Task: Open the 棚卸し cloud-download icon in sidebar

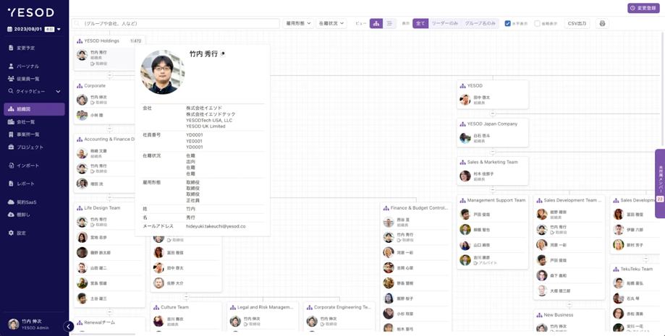Action: pyautogui.click(x=11, y=215)
